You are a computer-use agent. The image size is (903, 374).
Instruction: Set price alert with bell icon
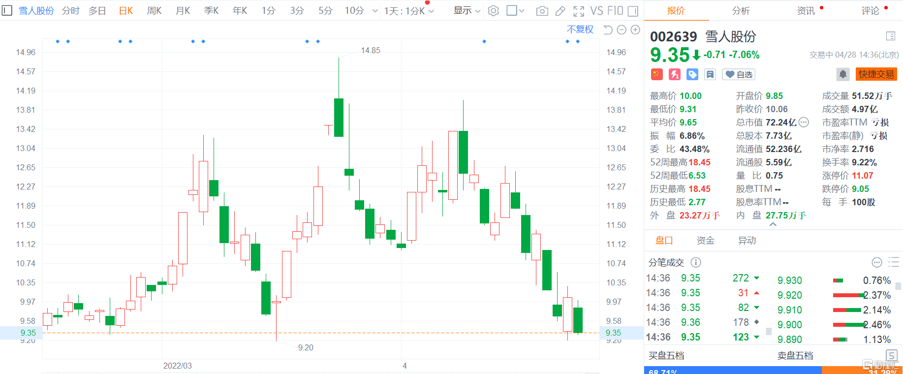842,74
